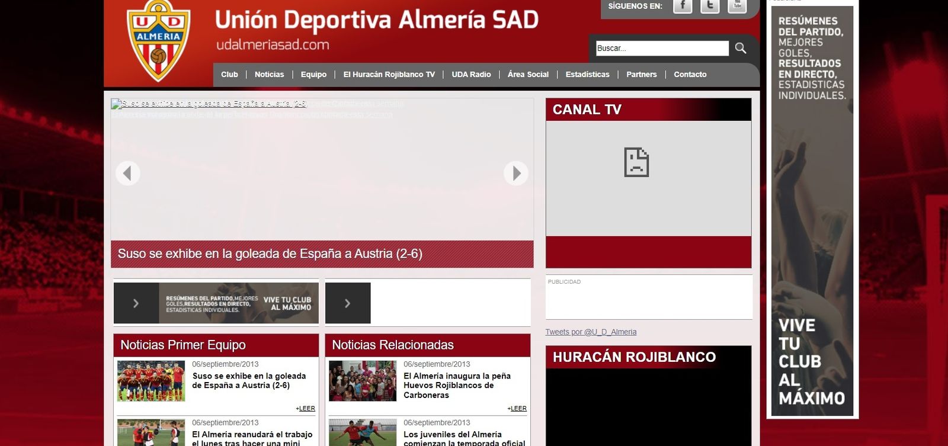Open the YouTube social icon

(737, 5)
